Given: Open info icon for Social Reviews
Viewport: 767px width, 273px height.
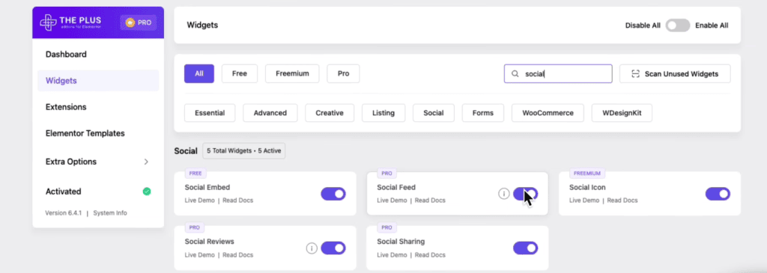Looking at the screenshot, I should [x=312, y=248].
